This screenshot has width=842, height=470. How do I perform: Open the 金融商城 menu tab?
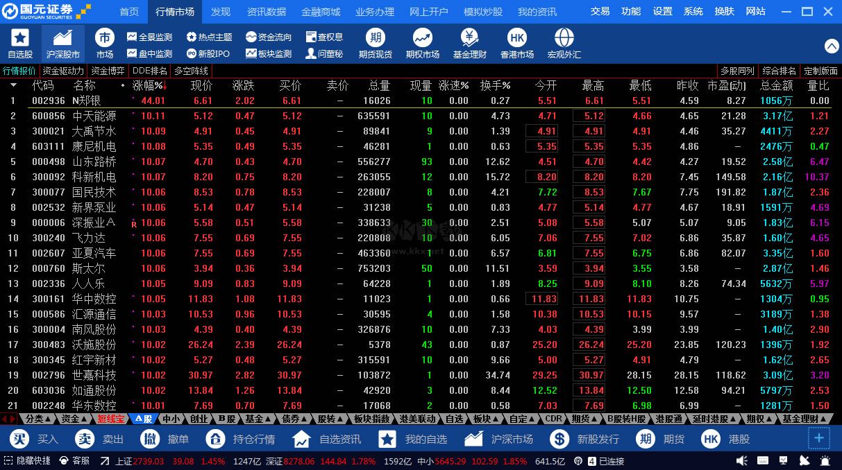pos(321,12)
